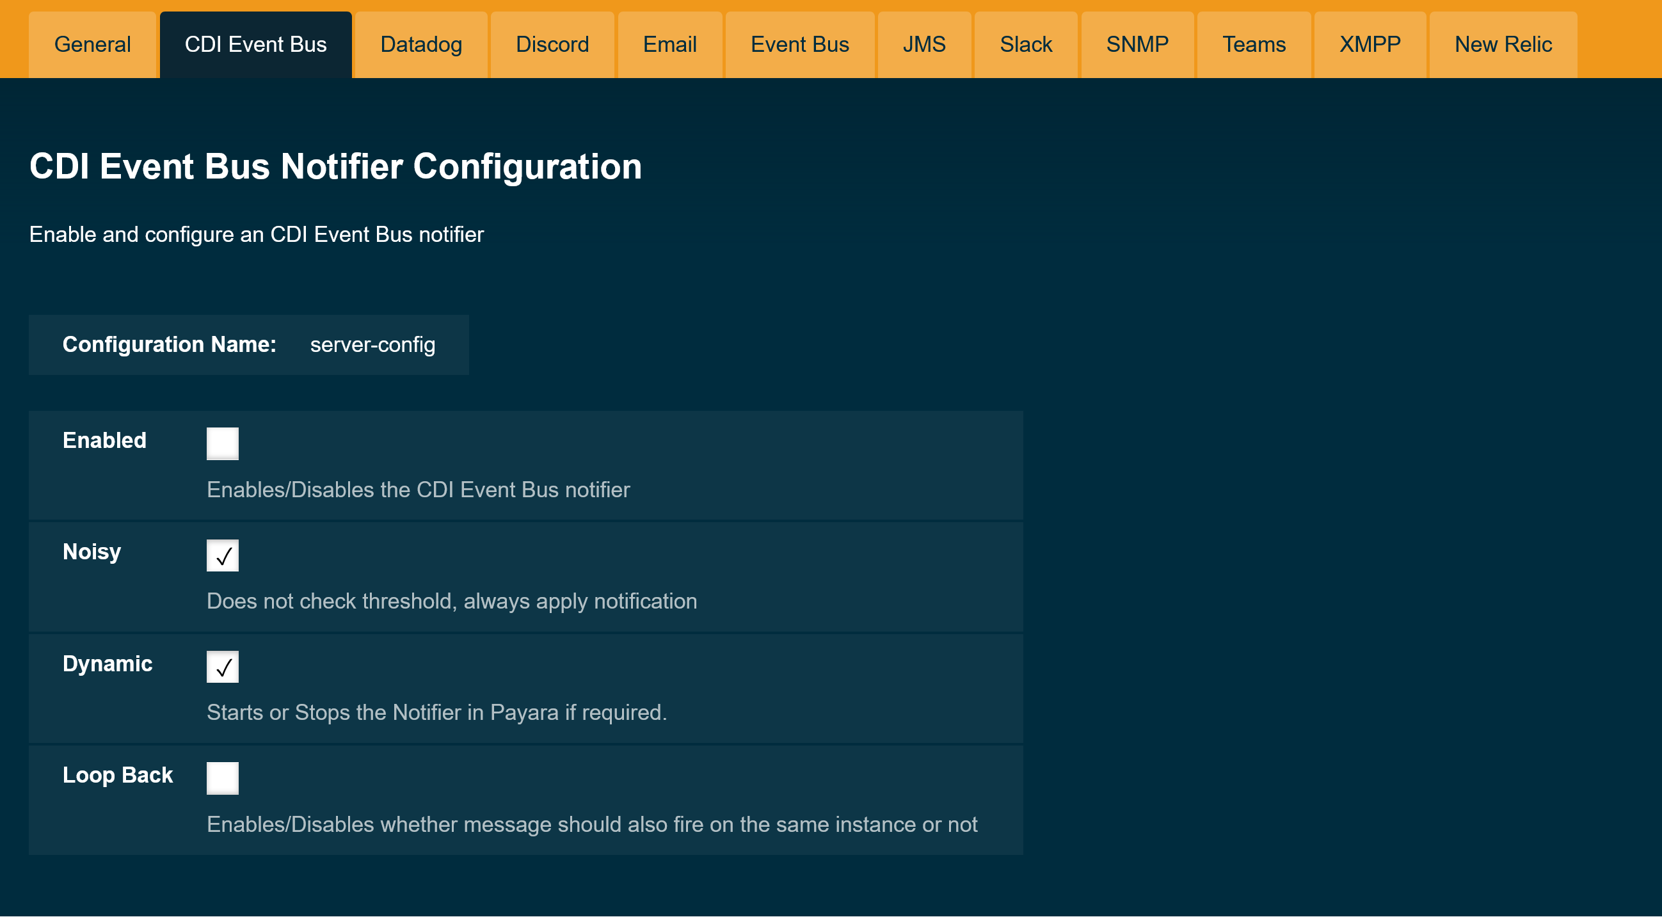
Task: Open the JMS notifier tab
Action: tap(924, 44)
